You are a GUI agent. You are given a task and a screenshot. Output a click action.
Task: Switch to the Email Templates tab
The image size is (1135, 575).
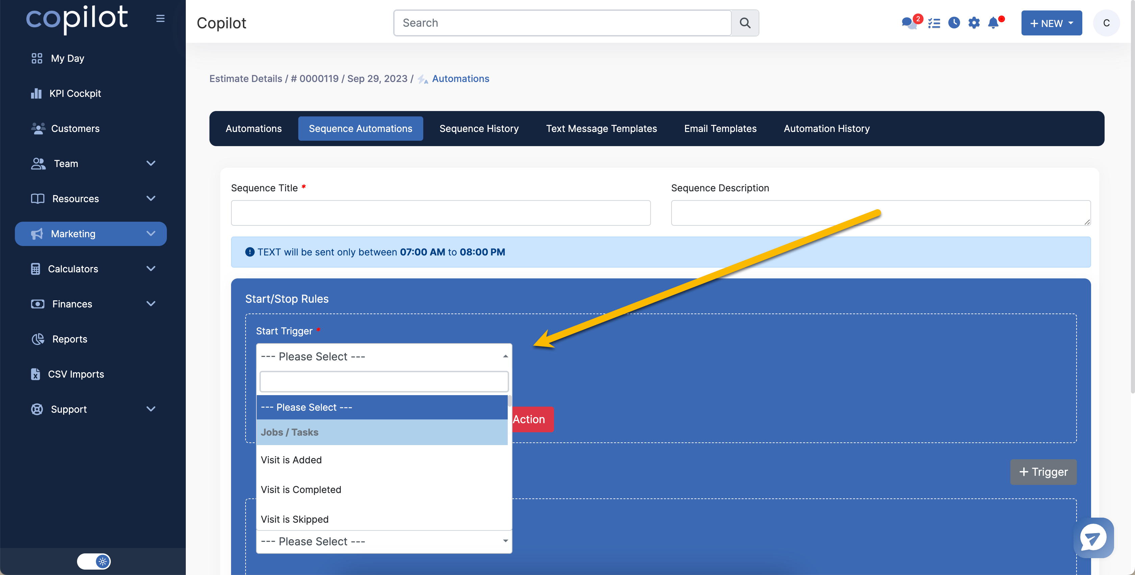[721, 129]
